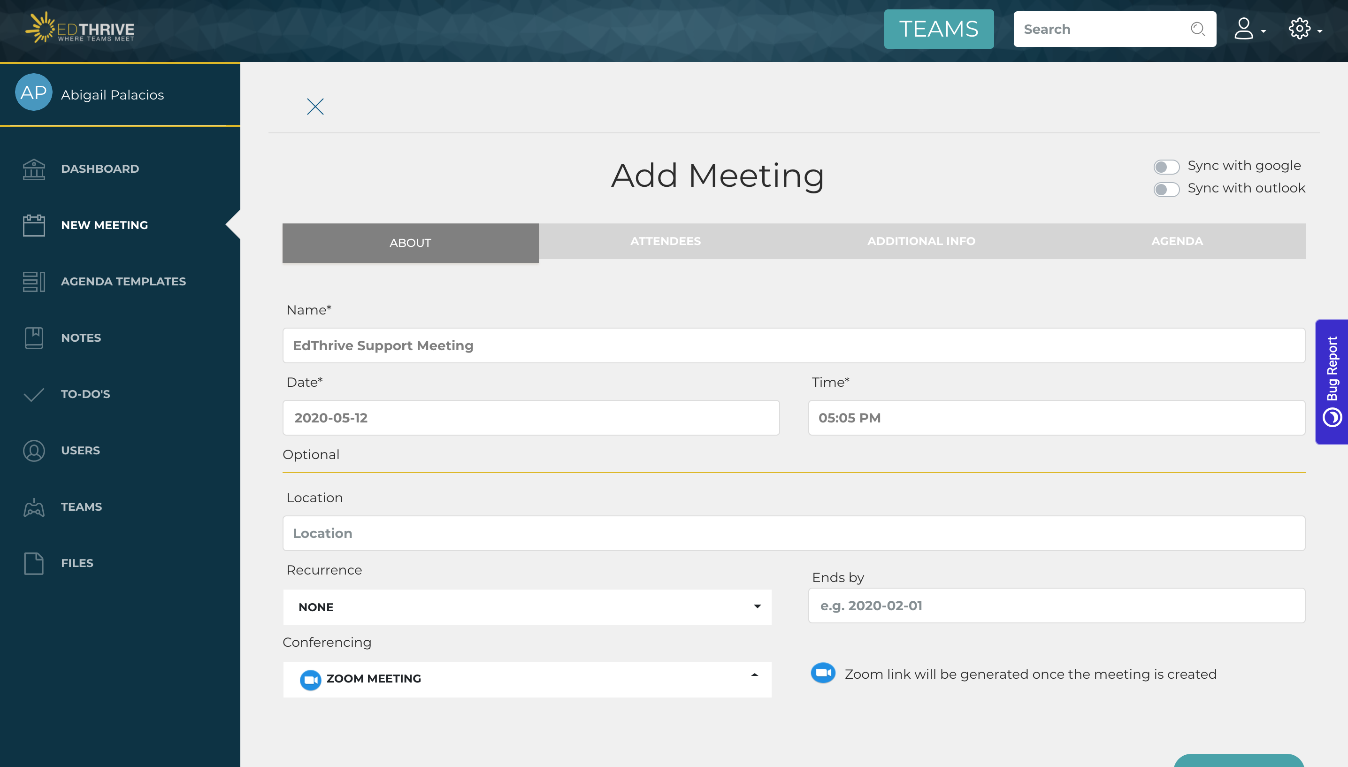Enable Sync with google toggle
This screenshot has height=767, width=1348.
tap(1166, 167)
